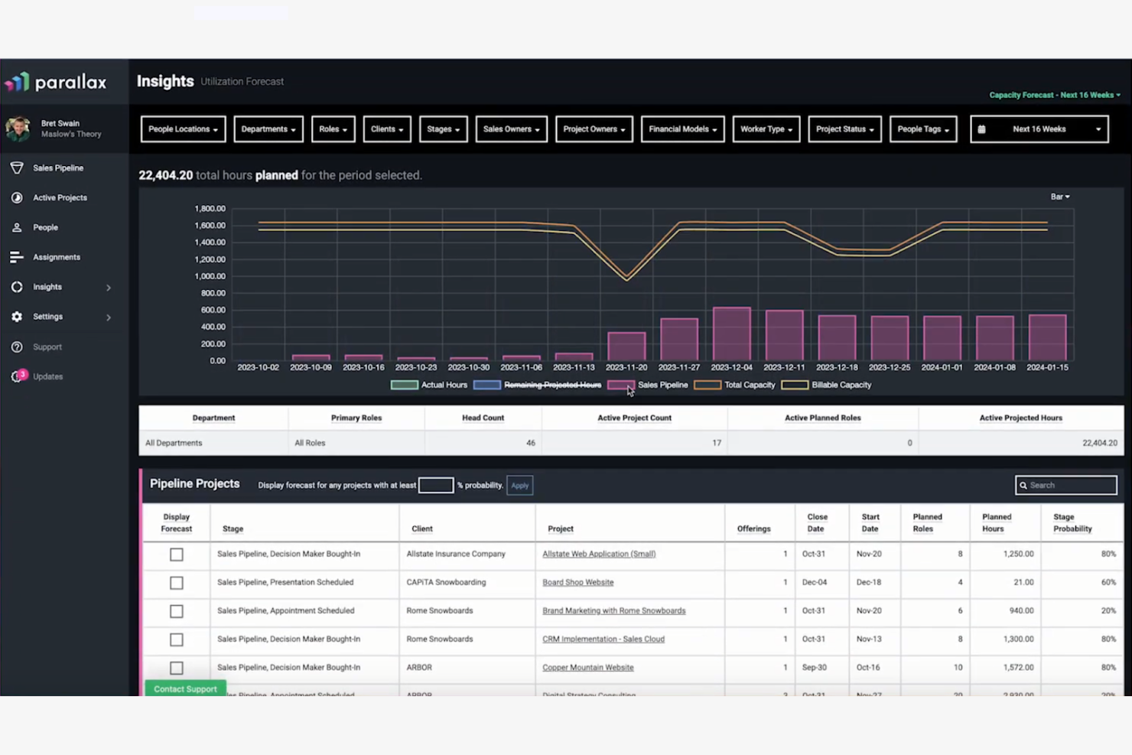This screenshot has height=755, width=1132.
Task: Open CRM Implementation - Sales Cloud link
Action: click(603, 639)
